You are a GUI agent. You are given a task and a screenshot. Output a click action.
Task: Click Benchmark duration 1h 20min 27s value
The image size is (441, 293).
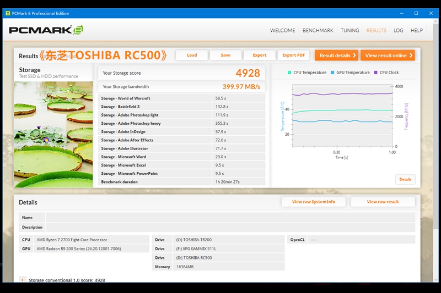tap(228, 182)
